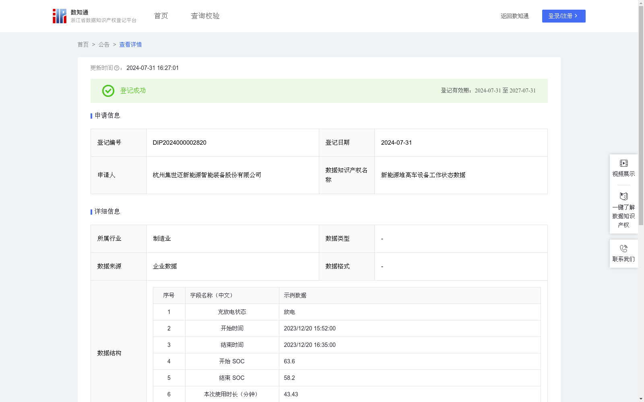Click the name 新能源堆高车设备工作状态数据
644x402 pixels.
pyautogui.click(x=423, y=175)
